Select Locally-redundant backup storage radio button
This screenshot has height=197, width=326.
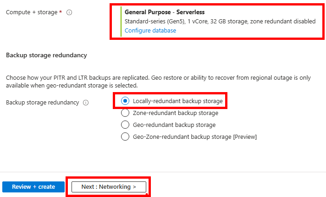(125, 101)
